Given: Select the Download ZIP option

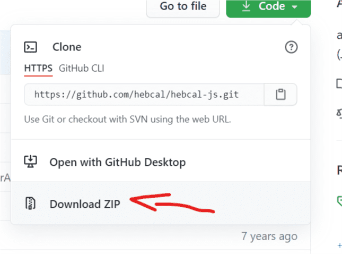Looking at the screenshot, I should tap(85, 204).
